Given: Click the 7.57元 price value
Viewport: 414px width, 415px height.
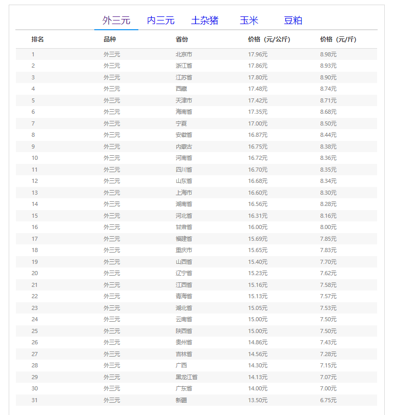Looking at the screenshot, I should pos(328,296).
